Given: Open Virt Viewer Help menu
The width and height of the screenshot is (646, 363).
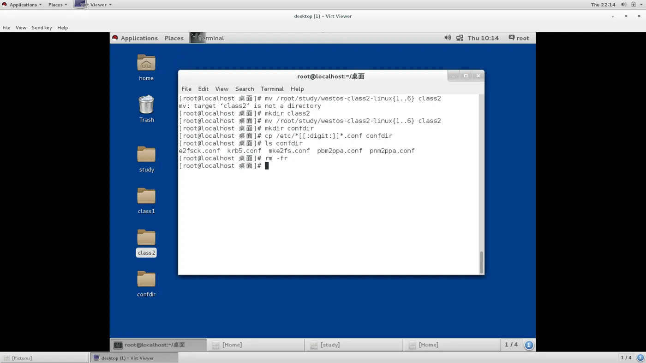Looking at the screenshot, I should pyautogui.click(x=63, y=28).
